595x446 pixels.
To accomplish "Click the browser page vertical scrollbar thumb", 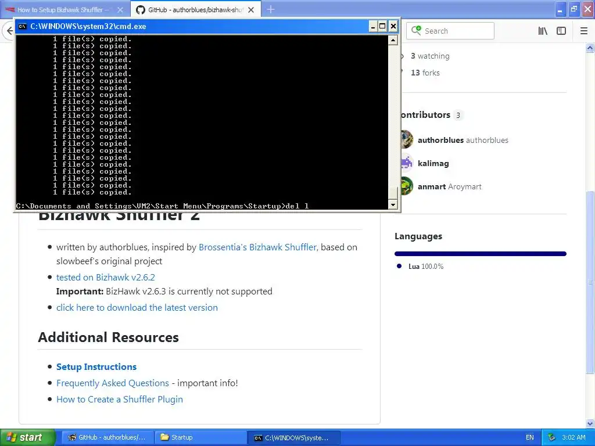I will pyautogui.click(x=590, y=282).
